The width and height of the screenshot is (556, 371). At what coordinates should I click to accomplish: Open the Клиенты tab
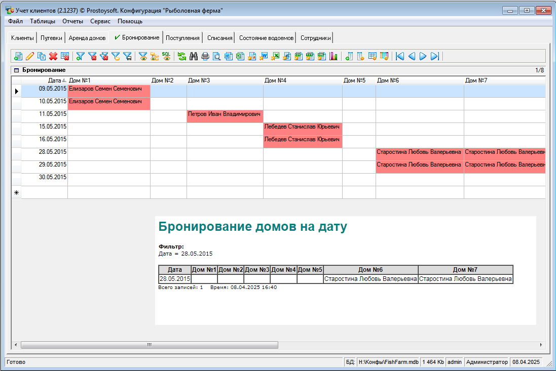(x=23, y=38)
